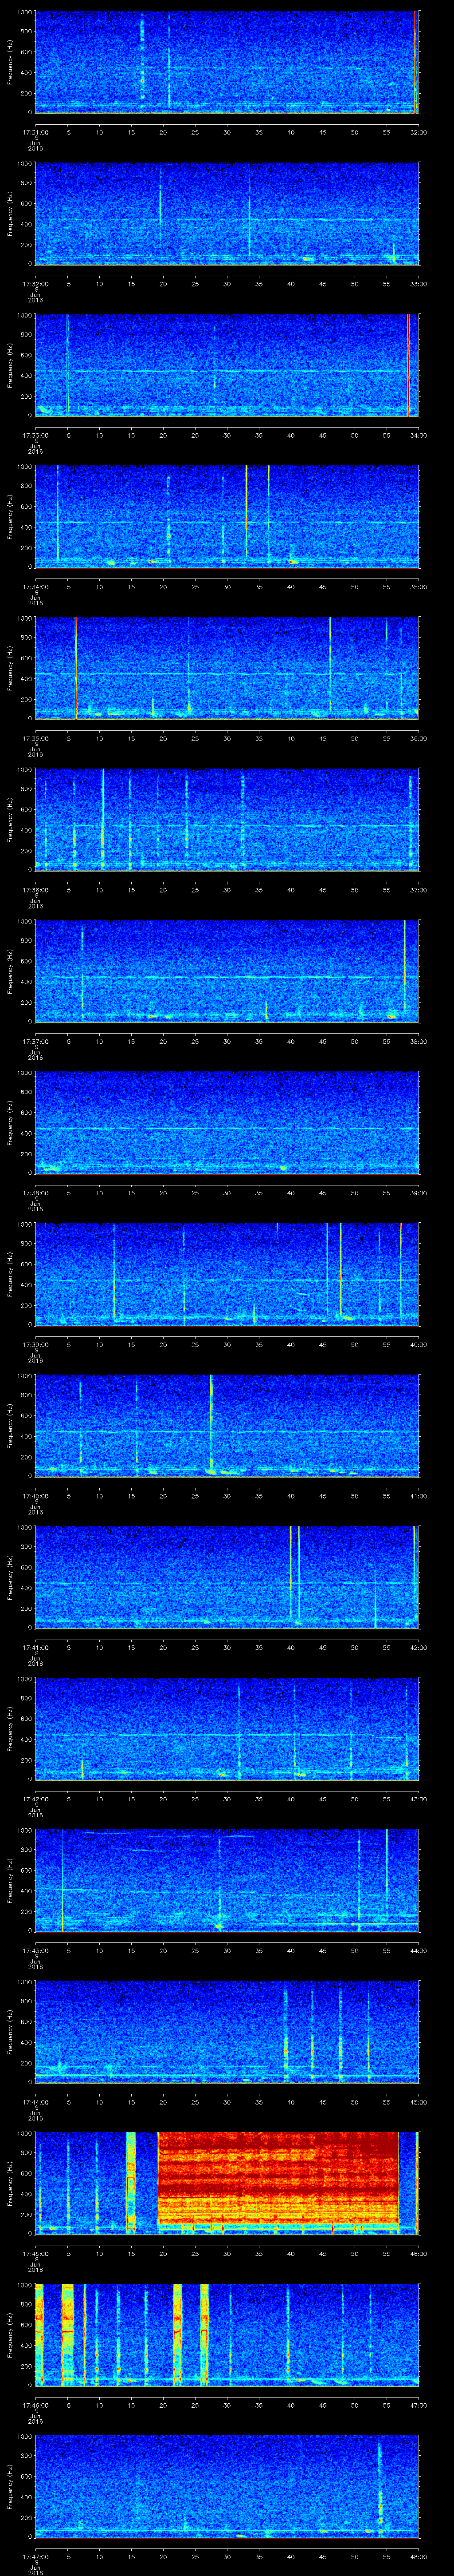This screenshot has width=454, height=2576.
Task: Click the '1000' frequency tick of the 17:47:00 panel
Action: point(24,2437)
